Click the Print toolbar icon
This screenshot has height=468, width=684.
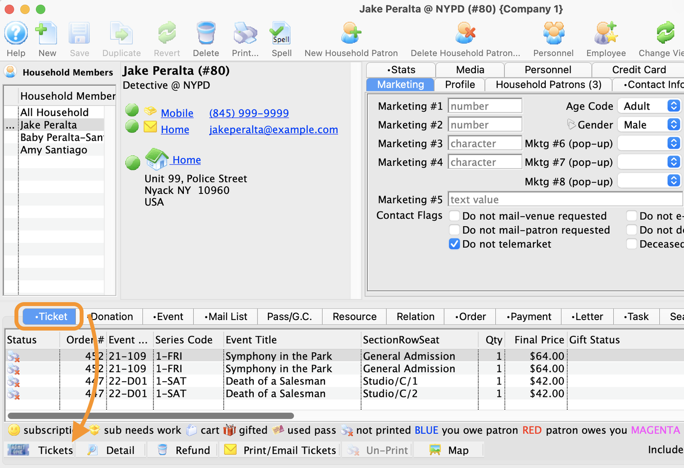tap(245, 34)
